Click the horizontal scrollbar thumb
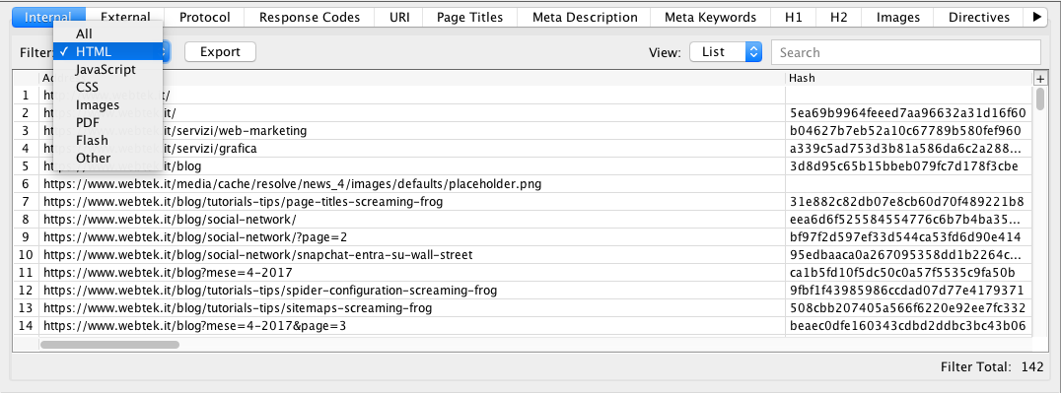 [109, 345]
